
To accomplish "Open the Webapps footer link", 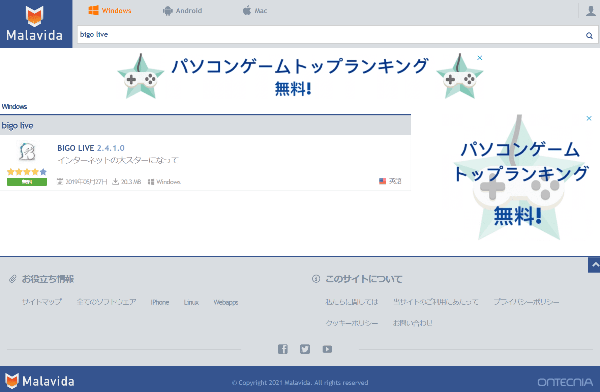I will tap(226, 302).
